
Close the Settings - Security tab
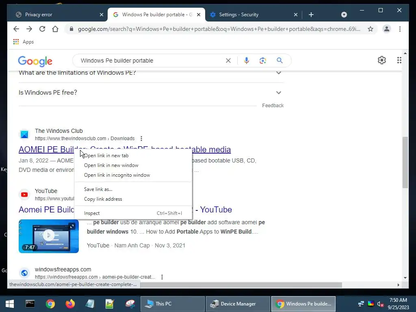[x=296, y=15]
